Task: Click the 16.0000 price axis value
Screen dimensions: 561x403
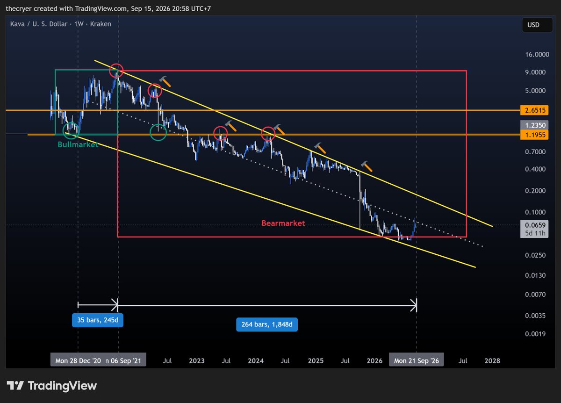Action: (x=536, y=54)
